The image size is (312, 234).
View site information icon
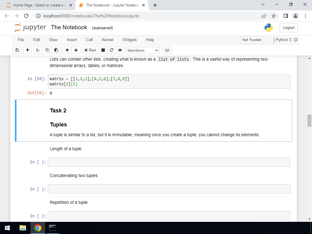(38, 16)
